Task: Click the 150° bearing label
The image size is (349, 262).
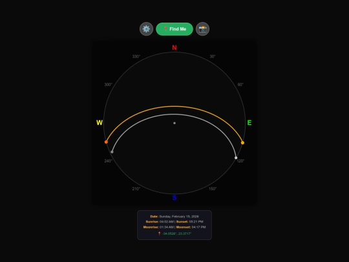Action: [x=213, y=189]
